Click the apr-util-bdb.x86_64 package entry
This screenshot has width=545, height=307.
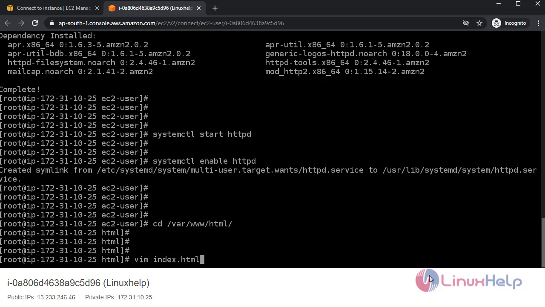99,53
